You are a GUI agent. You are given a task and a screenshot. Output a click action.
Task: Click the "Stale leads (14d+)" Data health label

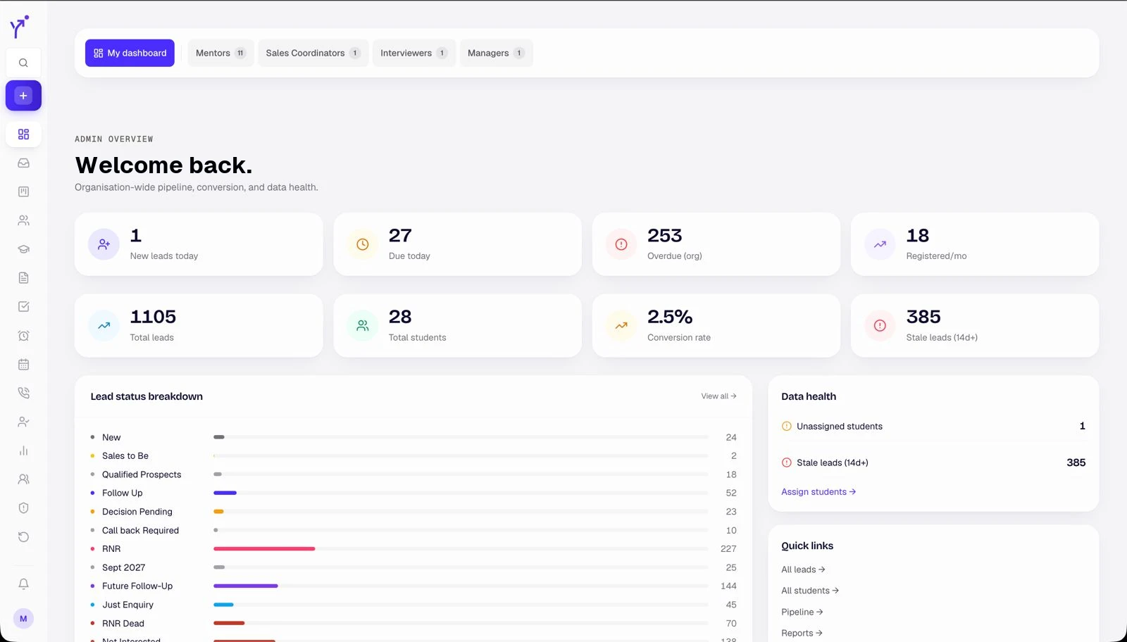(833, 462)
